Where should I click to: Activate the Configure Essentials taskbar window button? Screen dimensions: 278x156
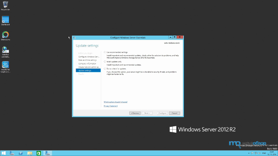point(47,153)
